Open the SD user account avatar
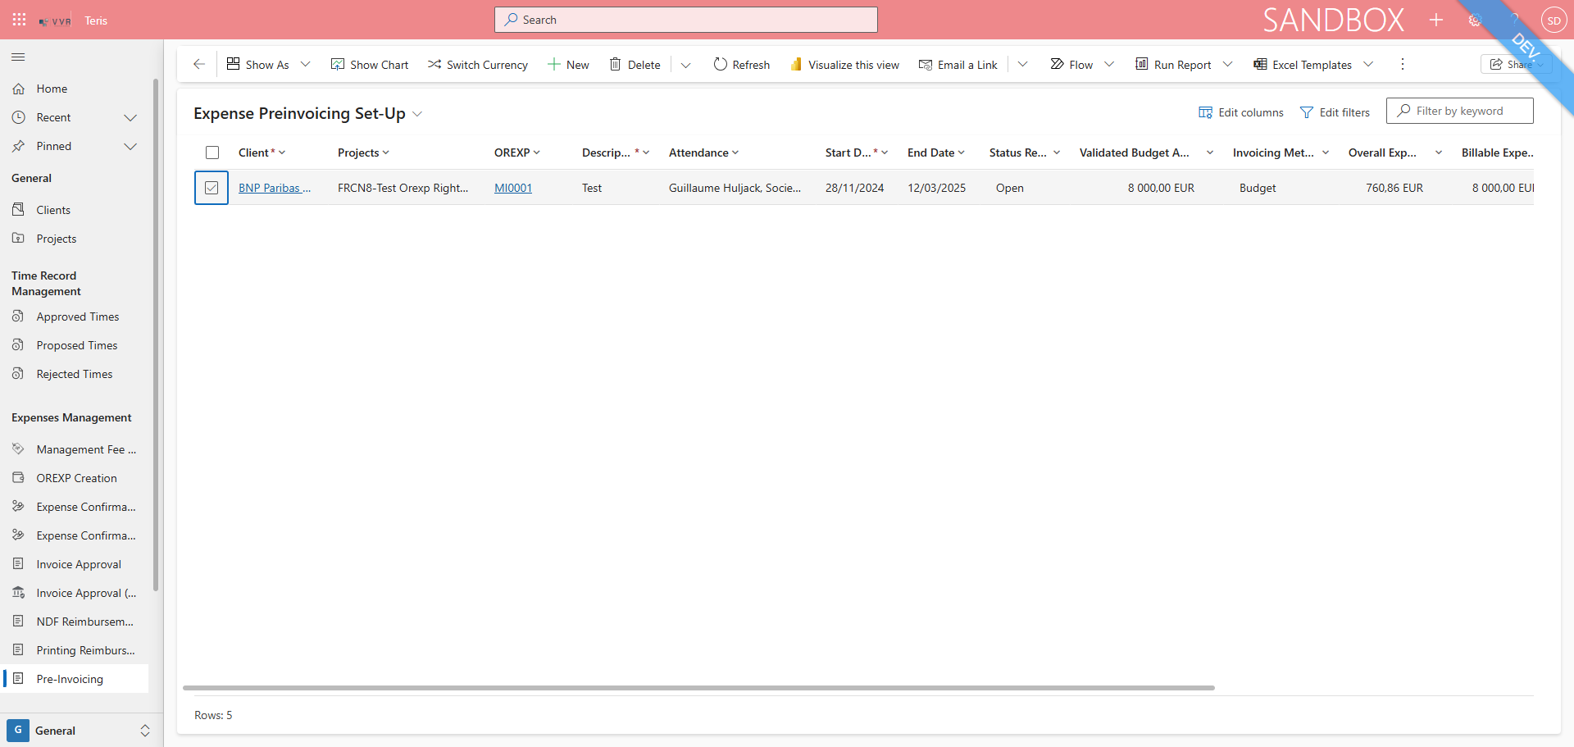 1554,20
